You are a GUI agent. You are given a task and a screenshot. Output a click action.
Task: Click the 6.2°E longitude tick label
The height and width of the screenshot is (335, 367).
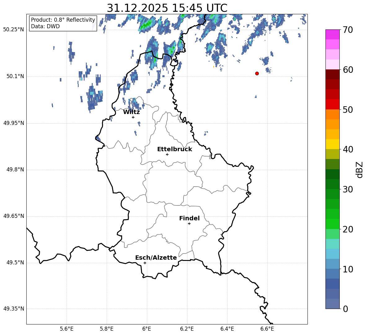[187, 329]
